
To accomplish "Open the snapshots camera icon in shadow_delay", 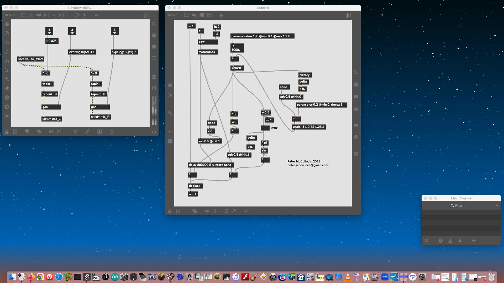I will point(154,77).
